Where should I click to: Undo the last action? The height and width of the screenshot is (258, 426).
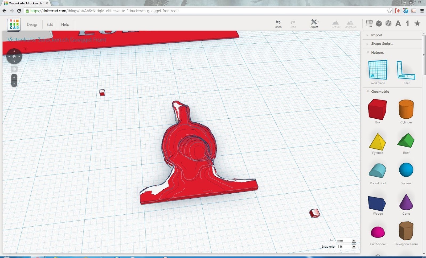[x=278, y=24]
